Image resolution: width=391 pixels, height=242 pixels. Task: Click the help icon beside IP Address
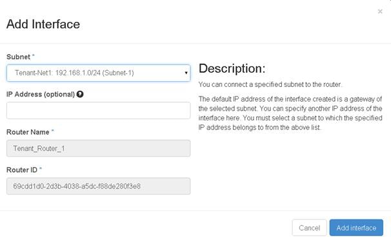80,94
